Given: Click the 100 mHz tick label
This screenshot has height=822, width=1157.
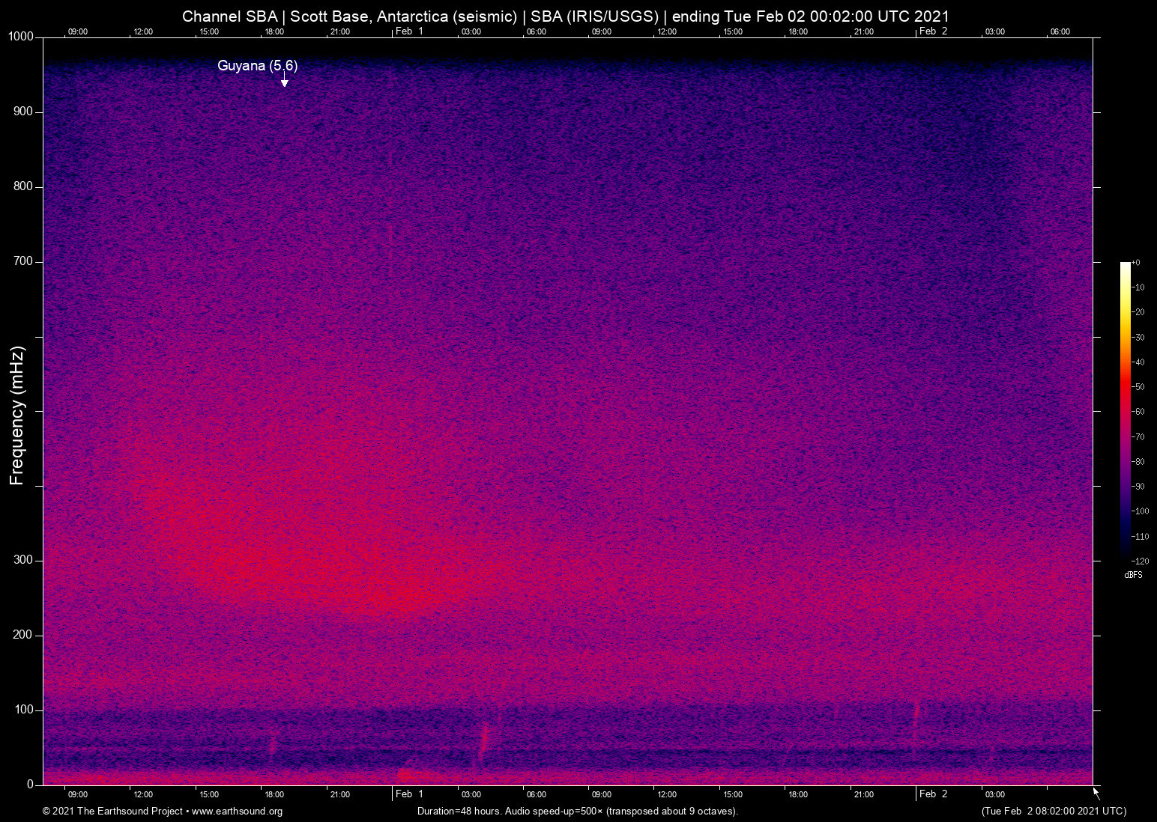Looking at the screenshot, I should click(24, 707).
